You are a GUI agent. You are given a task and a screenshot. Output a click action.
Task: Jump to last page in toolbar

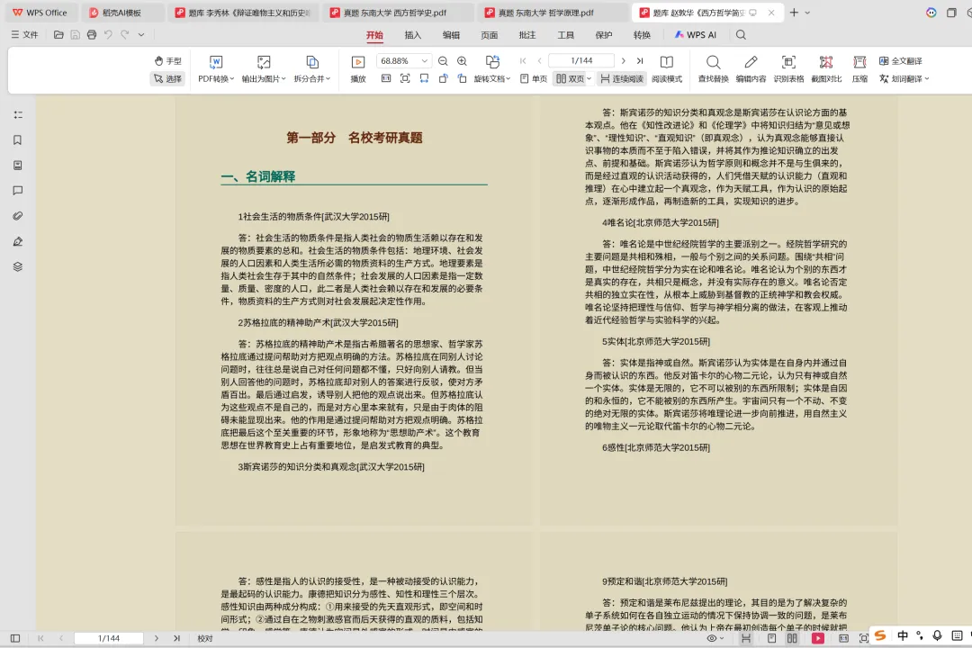[640, 61]
